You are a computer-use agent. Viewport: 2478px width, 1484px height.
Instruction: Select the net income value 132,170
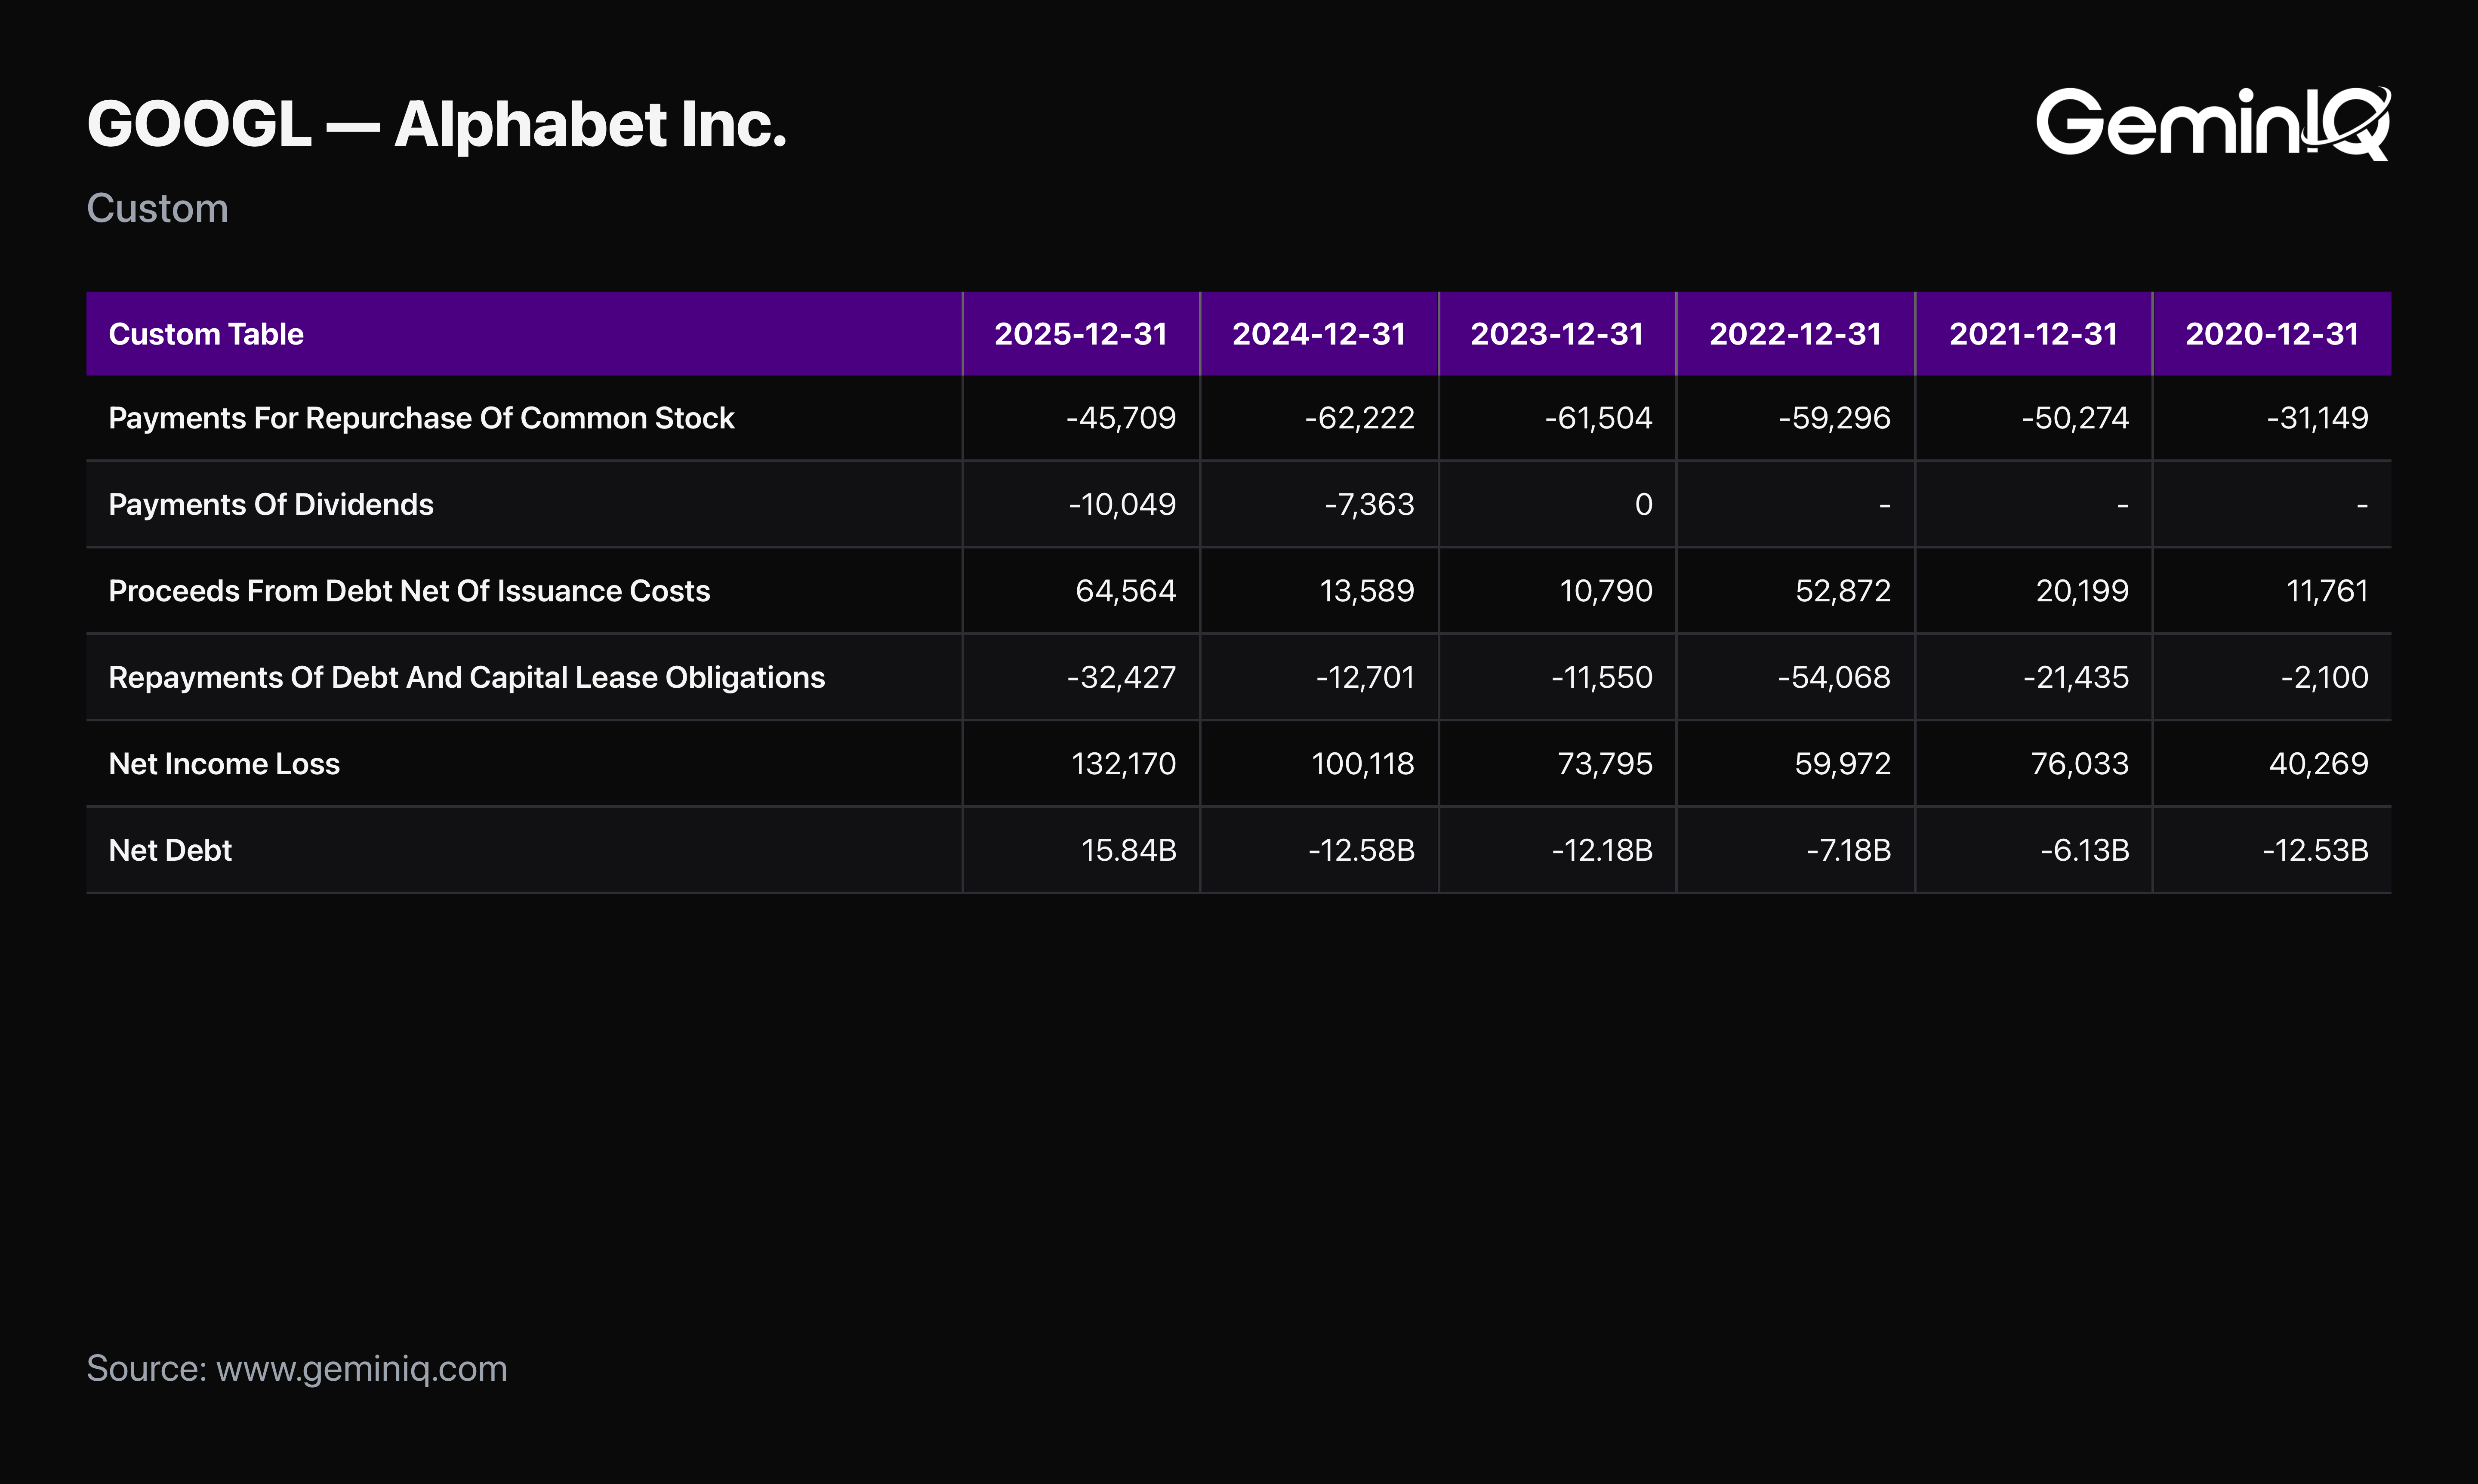(1124, 764)
